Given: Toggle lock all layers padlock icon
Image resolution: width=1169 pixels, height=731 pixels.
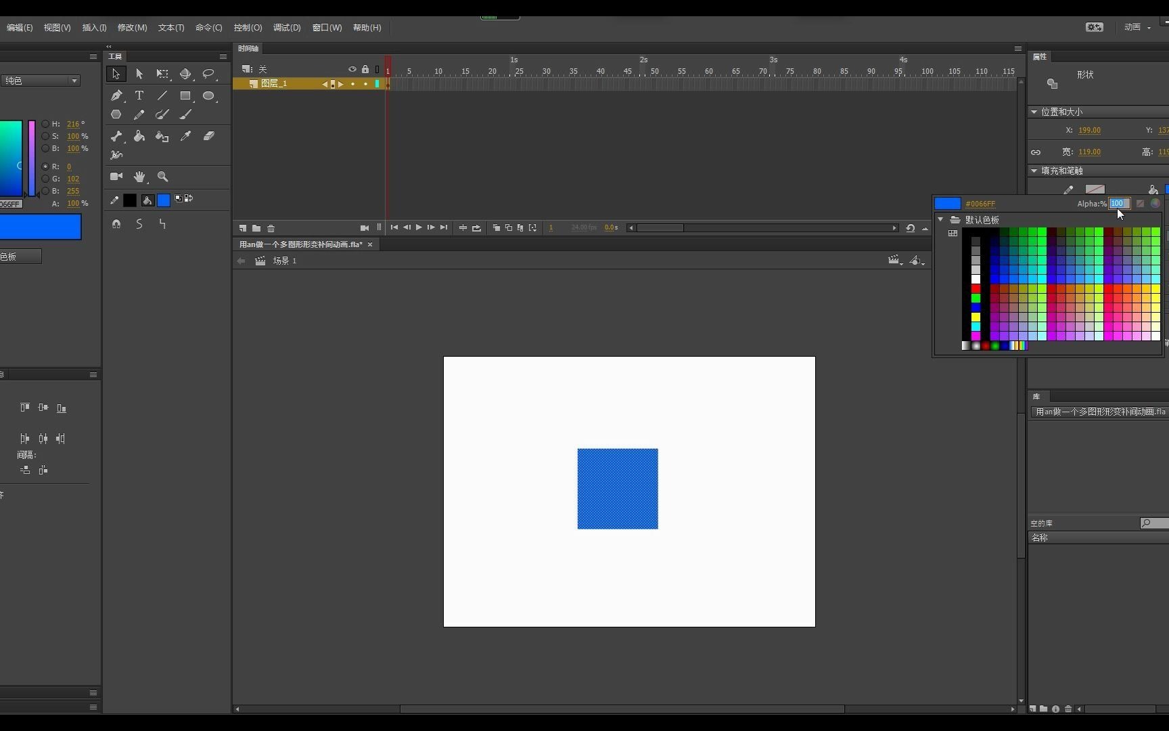Looking at the screenshot, I should [x=365, y=69].
